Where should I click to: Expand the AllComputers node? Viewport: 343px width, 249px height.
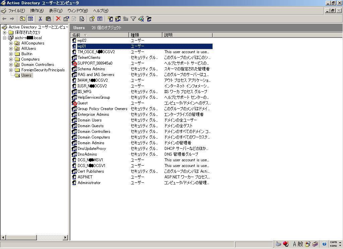11,43
